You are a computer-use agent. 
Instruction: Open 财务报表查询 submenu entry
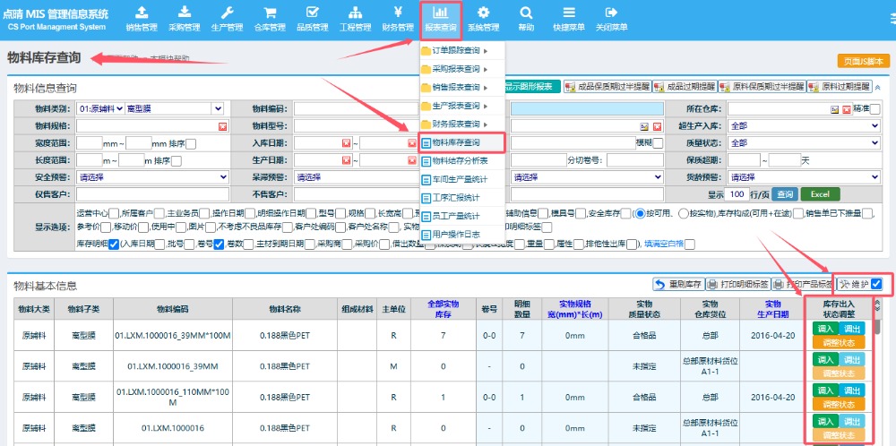456,124
